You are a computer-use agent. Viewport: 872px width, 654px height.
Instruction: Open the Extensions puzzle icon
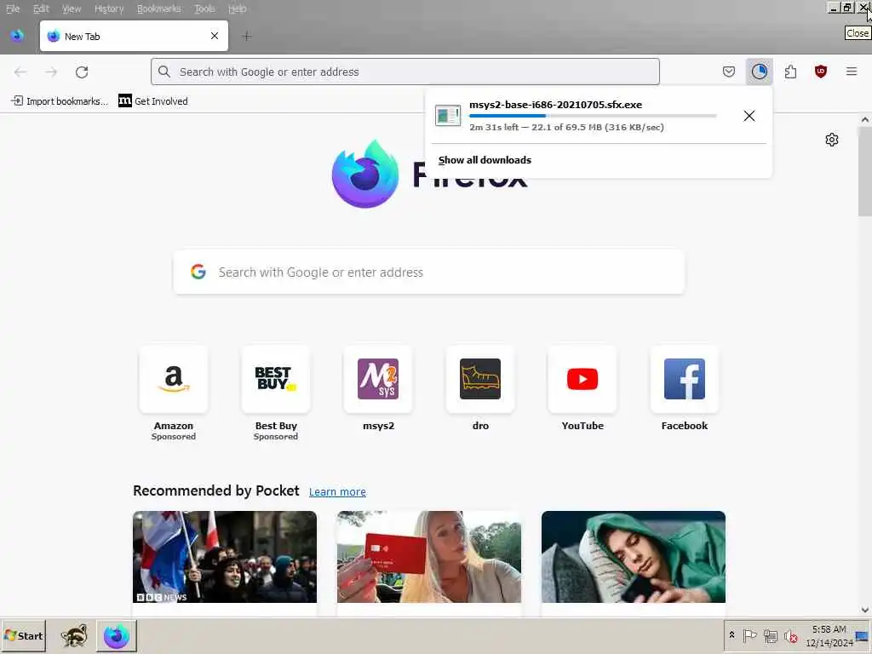pos(790,72)
